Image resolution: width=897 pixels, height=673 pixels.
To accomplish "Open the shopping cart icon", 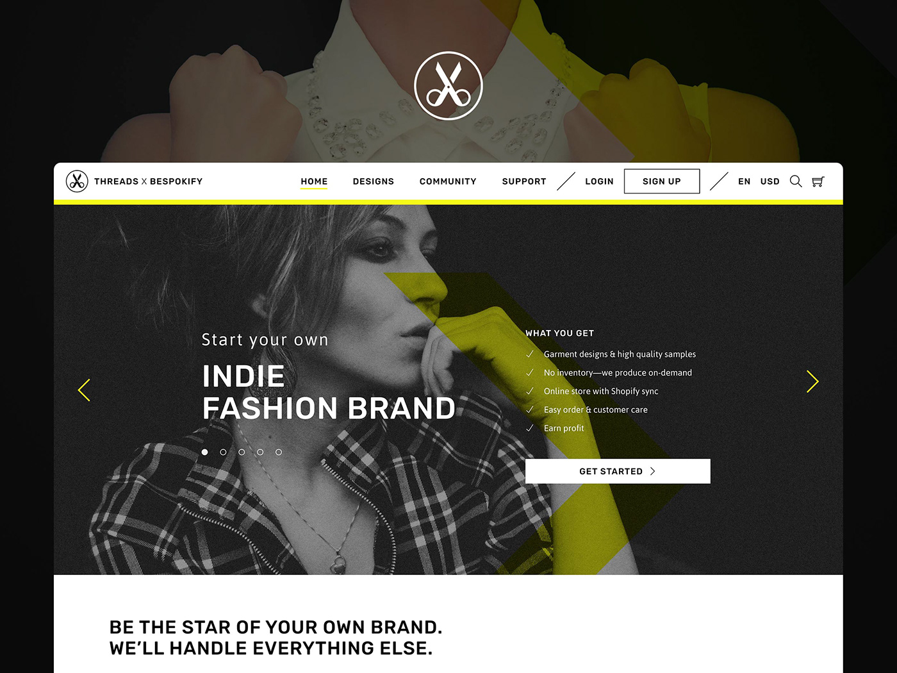I will pos(818,181).
